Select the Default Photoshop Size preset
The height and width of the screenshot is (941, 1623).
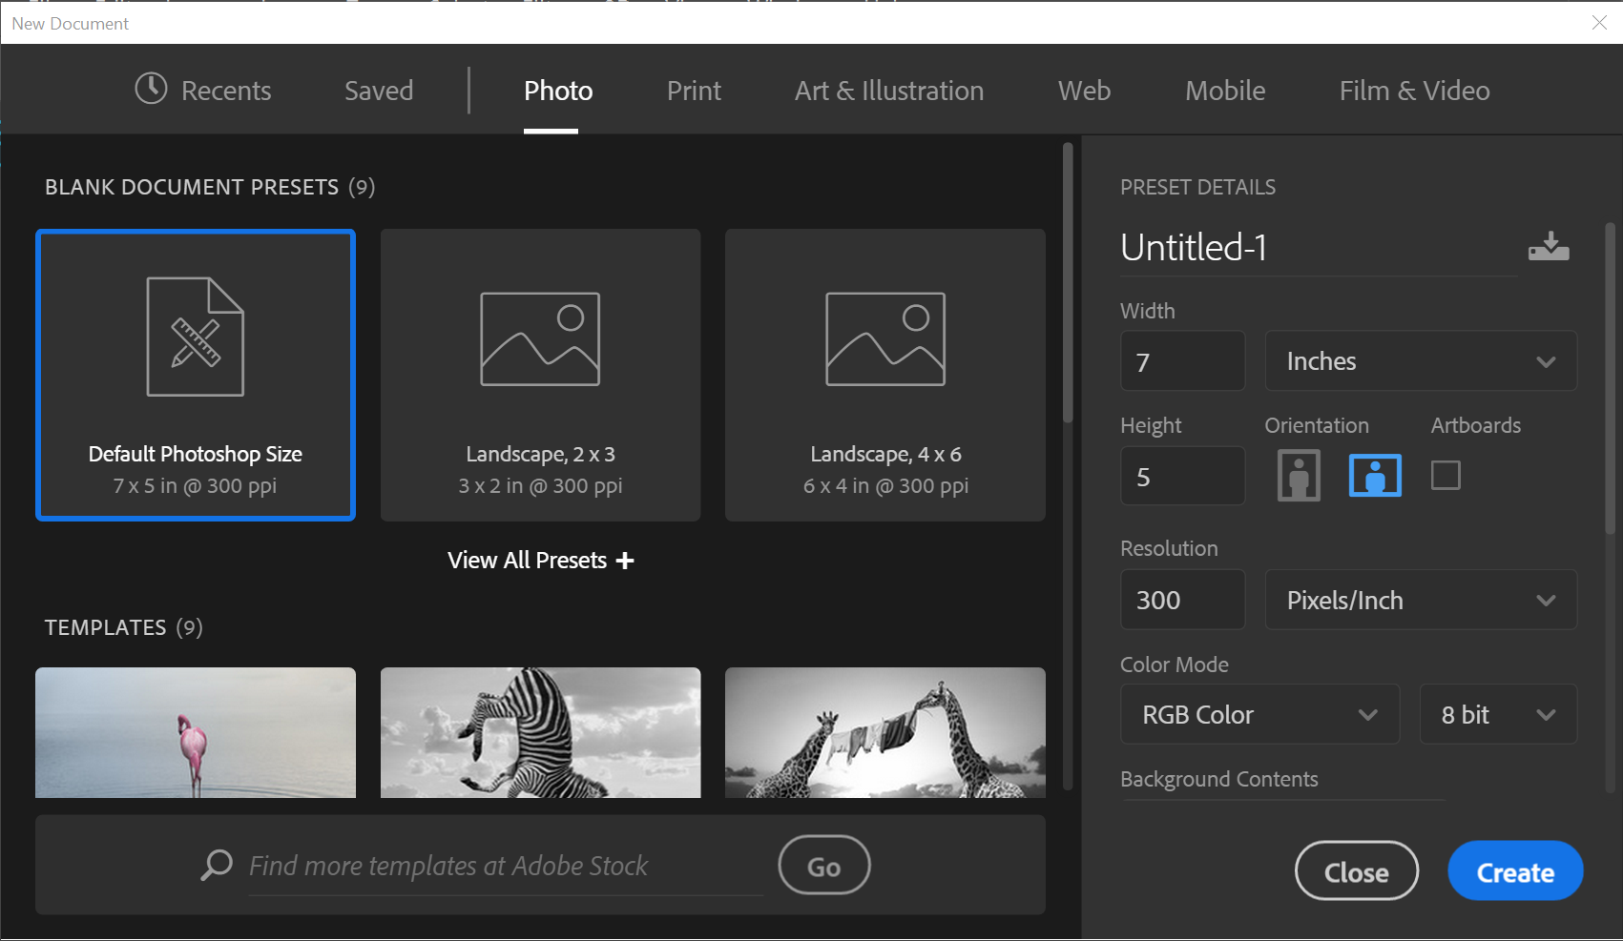(195, 375)
